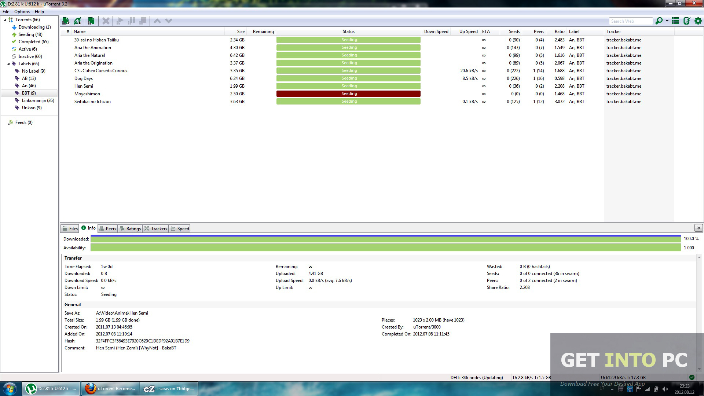The width and height of the screenshot is (704, 396).
Task: Open the Help menu
Action: click(x=39, y=12)
